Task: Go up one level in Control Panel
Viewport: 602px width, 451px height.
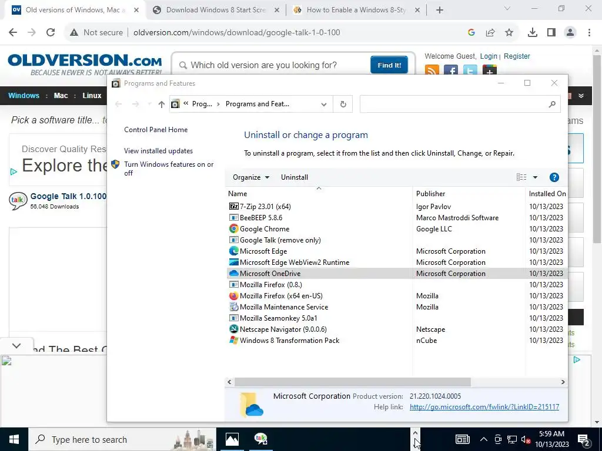Action: 161,104
